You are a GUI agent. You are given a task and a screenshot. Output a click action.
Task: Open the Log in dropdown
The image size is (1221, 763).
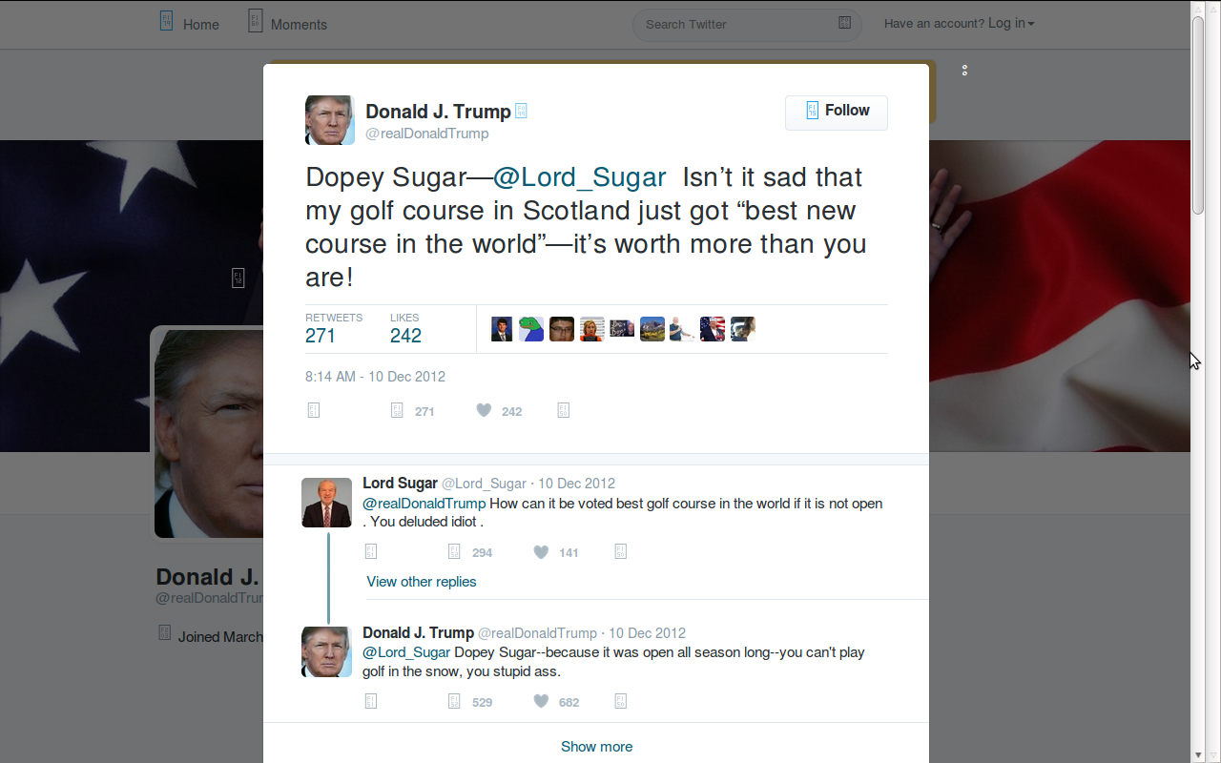959,24
